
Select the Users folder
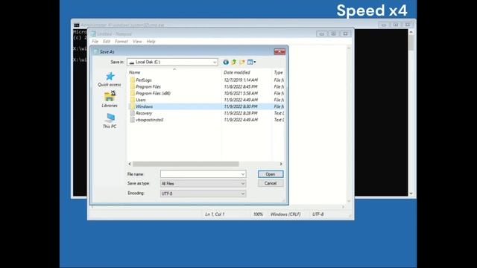click(141, 100)
